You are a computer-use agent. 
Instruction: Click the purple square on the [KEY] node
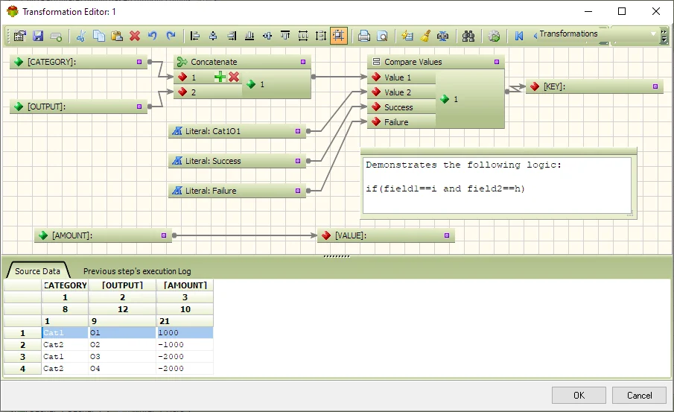point(655,86)
